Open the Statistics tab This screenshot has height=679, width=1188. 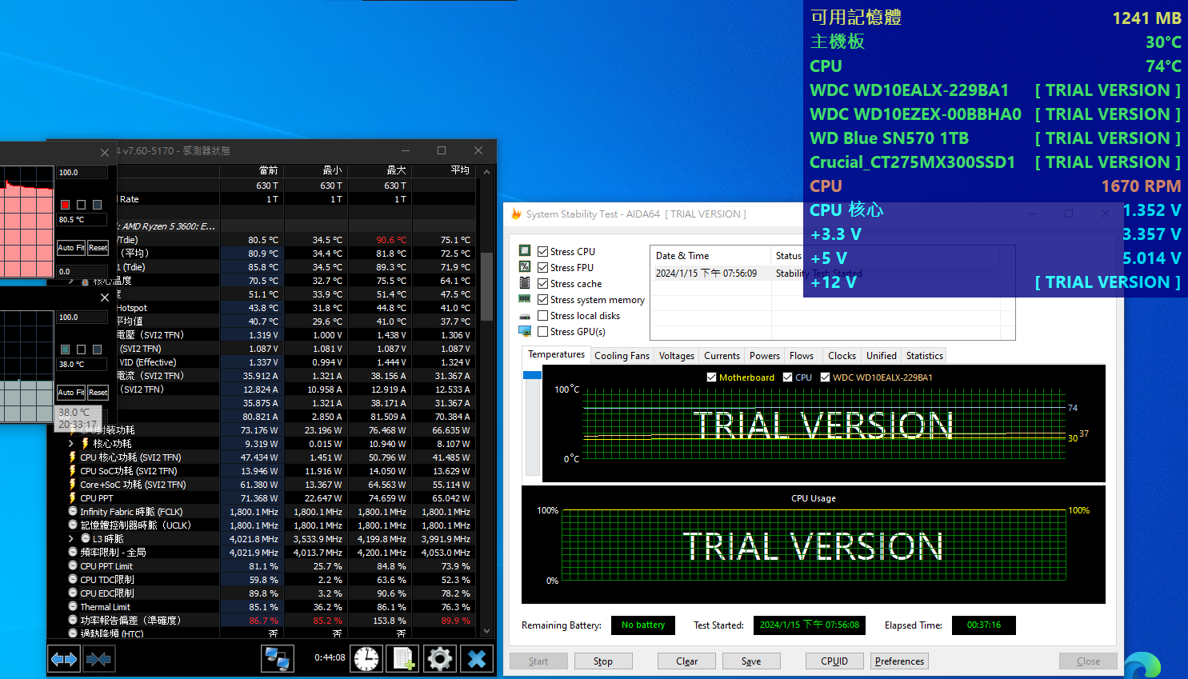pos(924,356)
